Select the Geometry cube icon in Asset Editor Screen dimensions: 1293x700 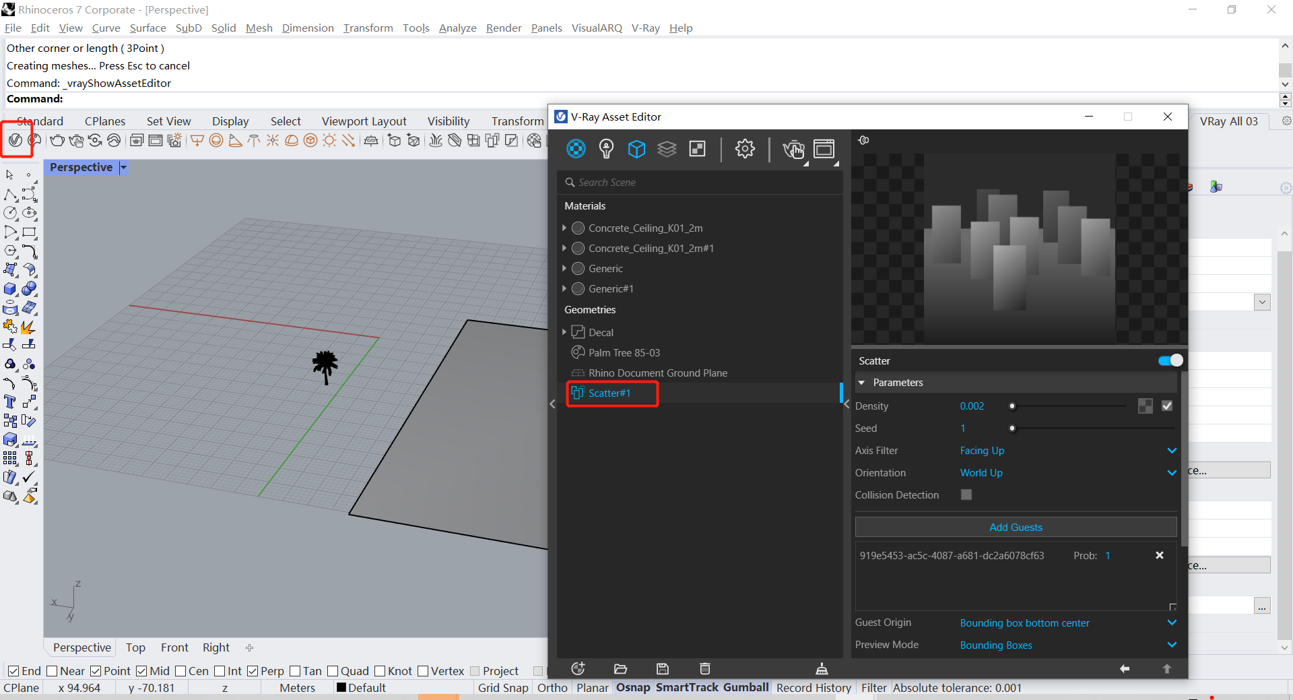pos(636,148)
